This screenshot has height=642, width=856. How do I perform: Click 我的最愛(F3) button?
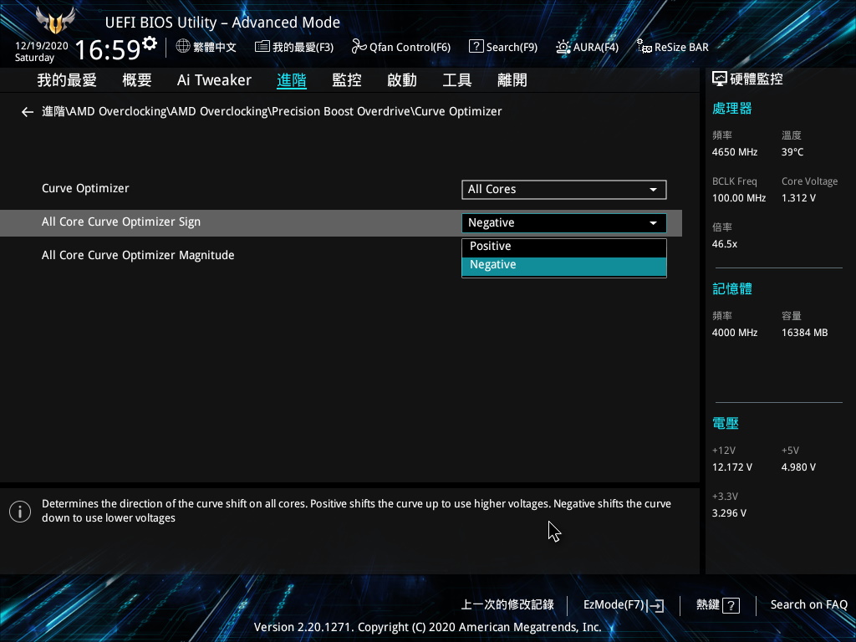click(x=303, y=47)
